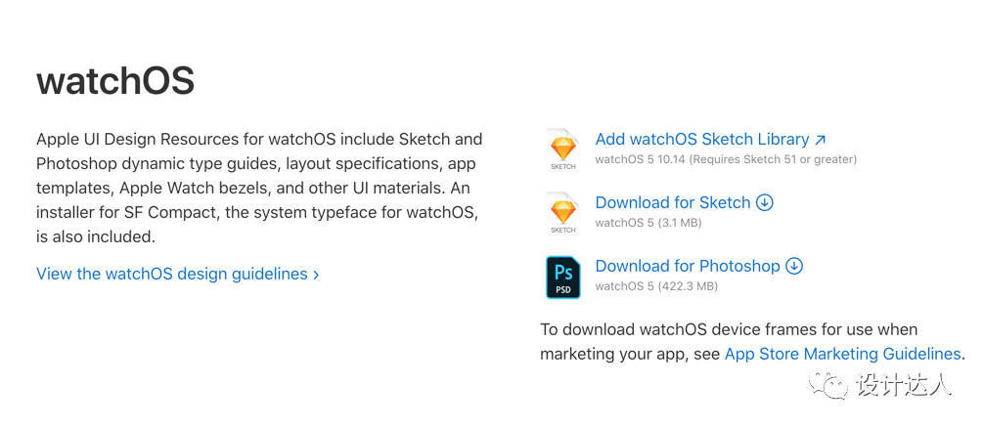Click the arrow icon after Add watchOS Sketch Library
Image resolution: width=984 pixels, height=428 pixels.
[820, 140]
